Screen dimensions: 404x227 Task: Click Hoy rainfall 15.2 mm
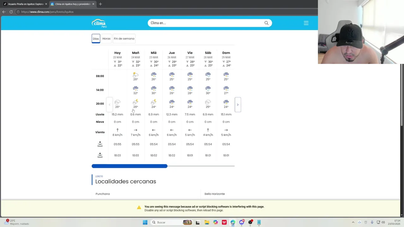click(117, 114)
